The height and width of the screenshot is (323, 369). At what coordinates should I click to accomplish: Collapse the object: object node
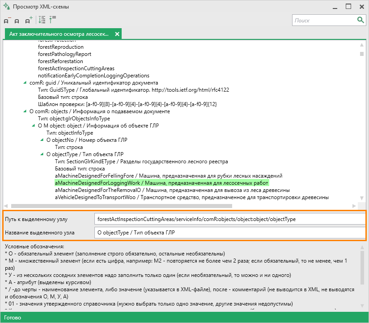(34, 126)
